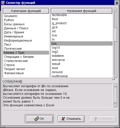Viewport: 120px width, 128px height.
Task: Select the Базы данных category
Action: 26,24
